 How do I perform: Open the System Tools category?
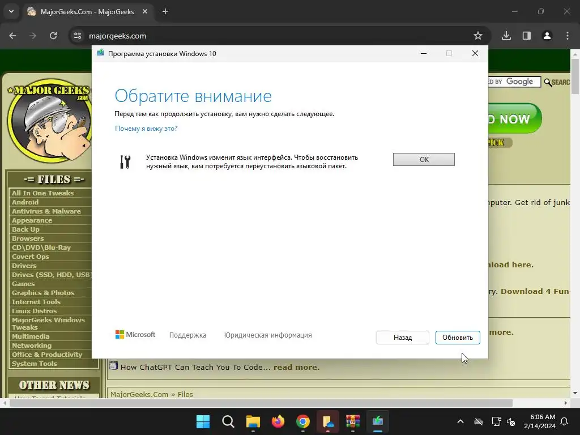tap(35, 364)
